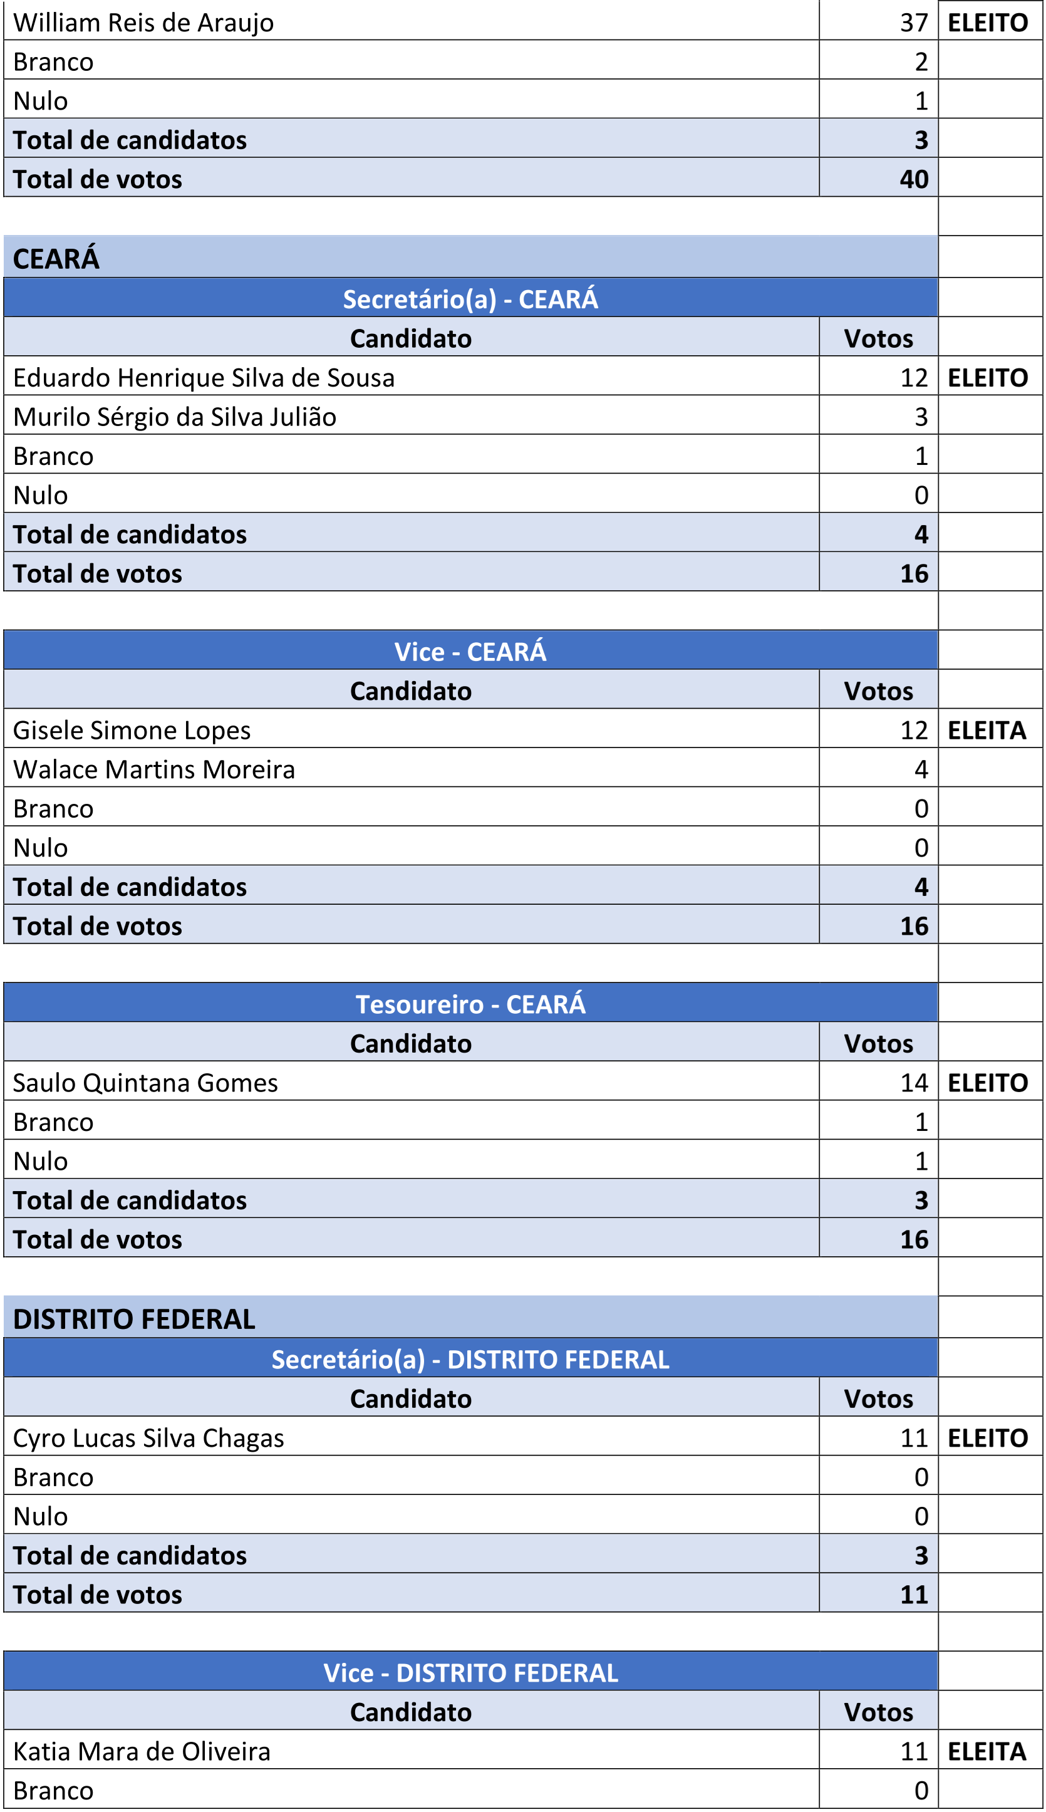
Task: Click the standalone DISTRITO FEDERAL section heading
Action: [134, 1319]
